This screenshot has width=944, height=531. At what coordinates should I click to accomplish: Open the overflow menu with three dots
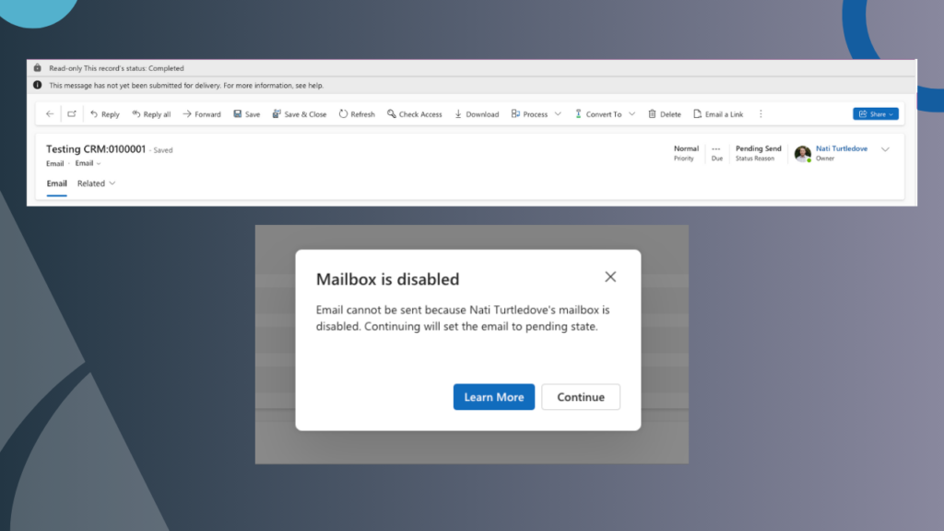pyautogui.click(x=761, y=113)
